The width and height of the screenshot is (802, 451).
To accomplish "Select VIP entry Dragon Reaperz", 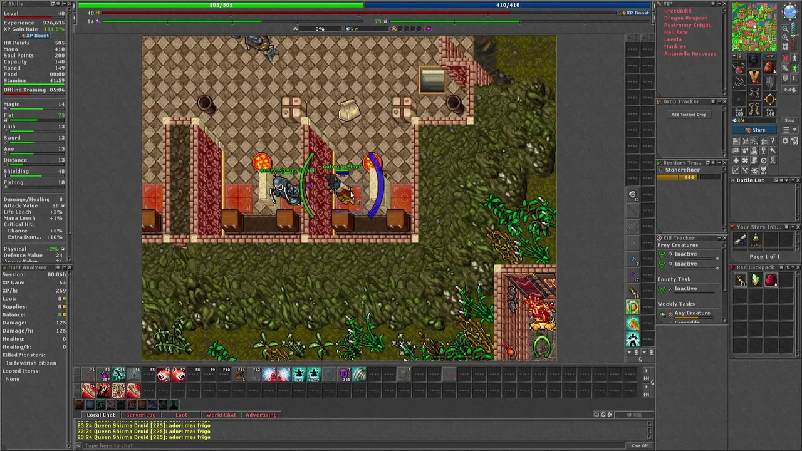I will tap(685, 18).
